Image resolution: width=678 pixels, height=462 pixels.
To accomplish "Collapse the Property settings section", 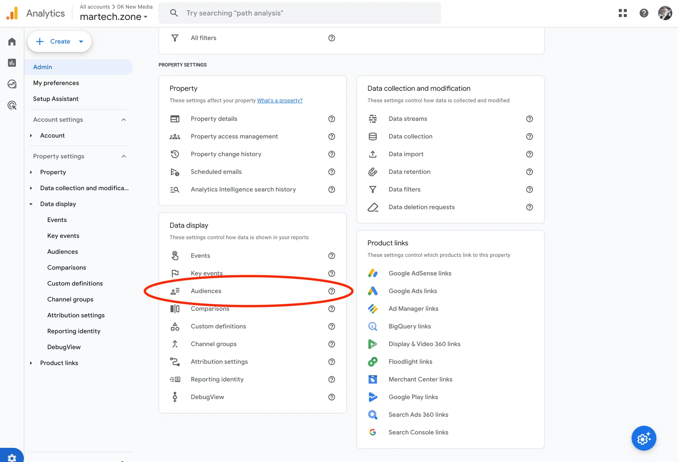I will pos(123,156).
